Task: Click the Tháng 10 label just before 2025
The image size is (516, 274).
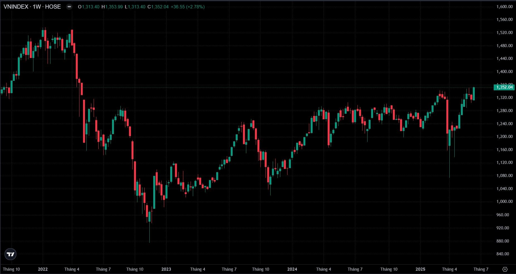Action: tap(389, 269)
